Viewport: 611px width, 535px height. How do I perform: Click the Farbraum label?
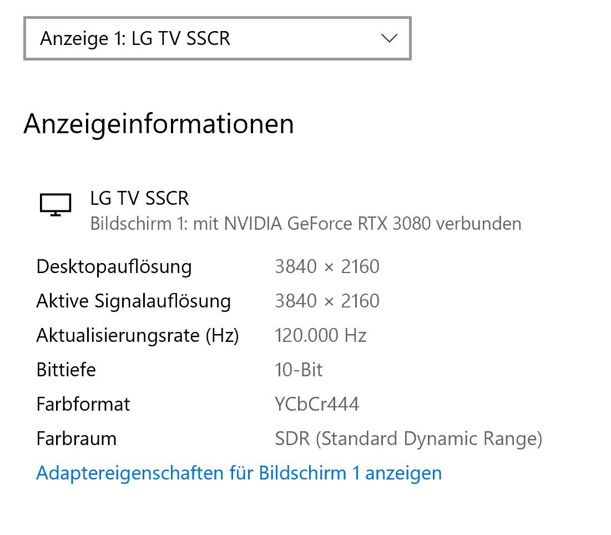click(x=77, y=438)
